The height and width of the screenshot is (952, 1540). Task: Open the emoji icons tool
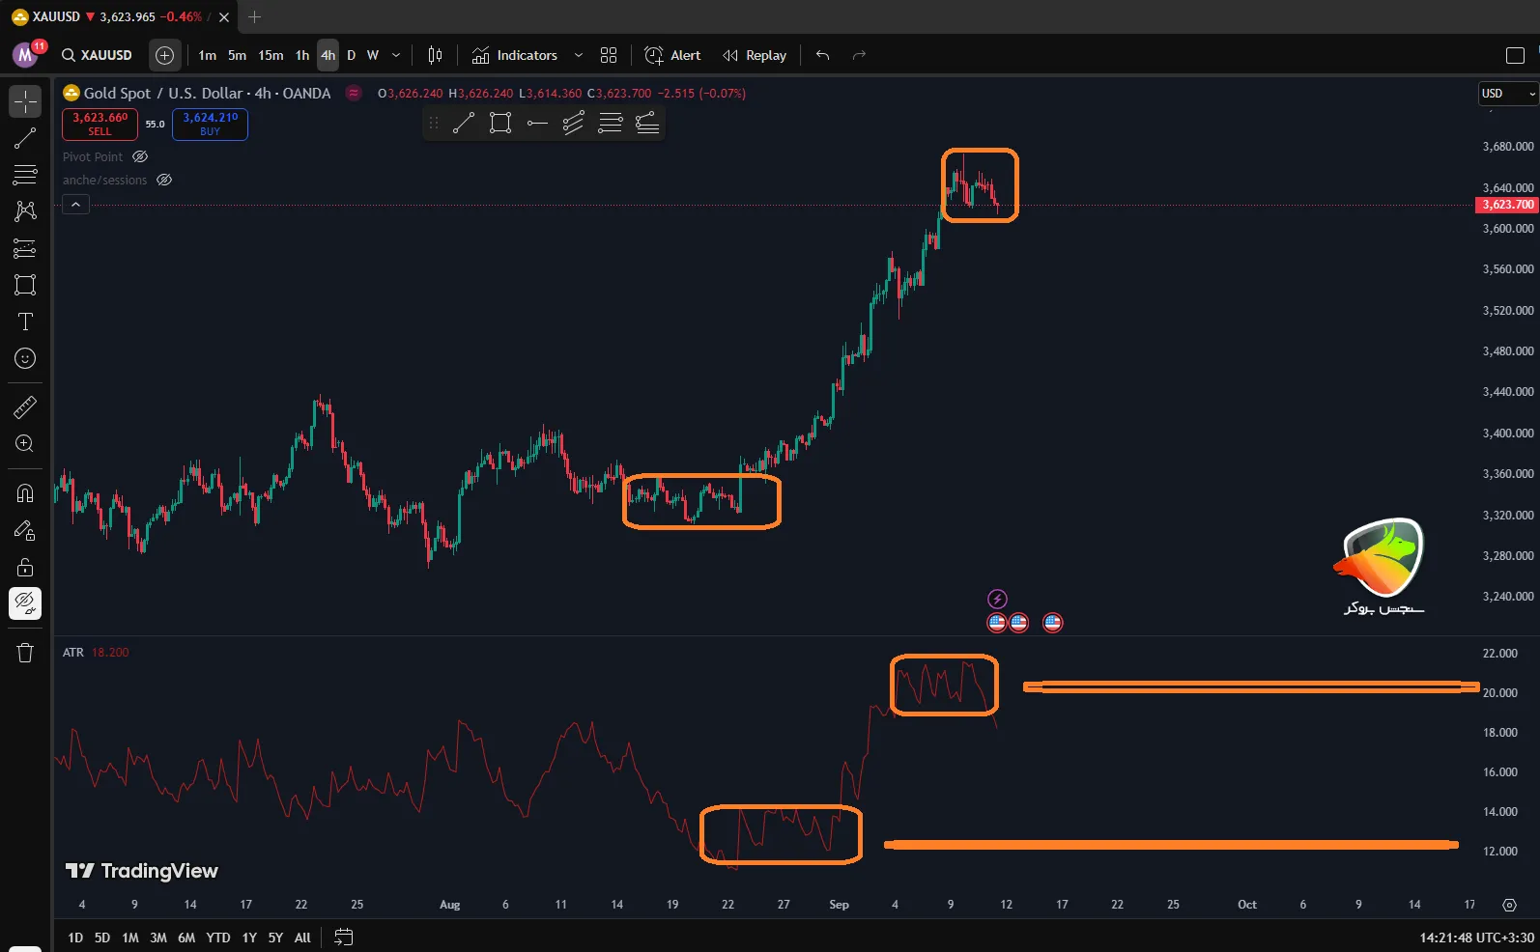25,358
